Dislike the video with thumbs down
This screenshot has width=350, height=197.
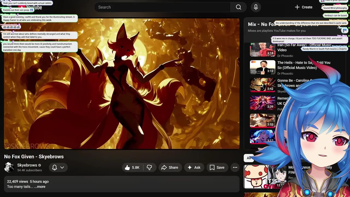click(149, 167)
